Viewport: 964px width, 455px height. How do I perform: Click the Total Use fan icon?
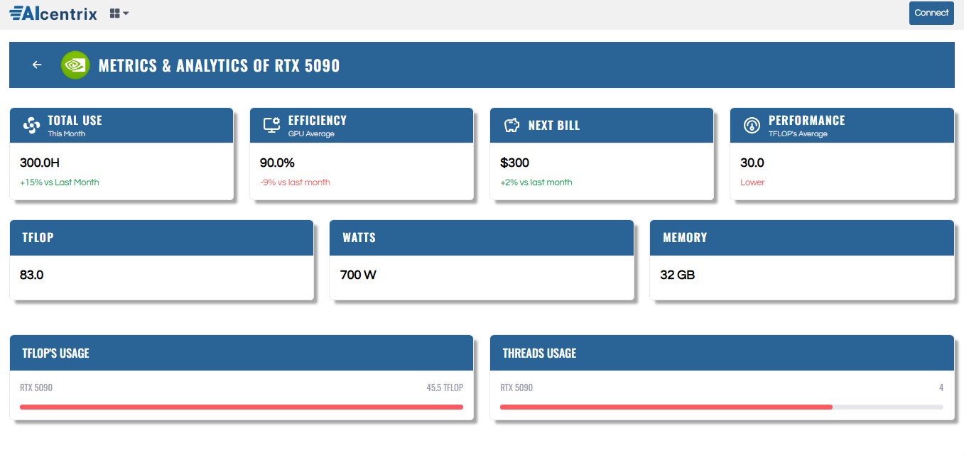[31, 126]
